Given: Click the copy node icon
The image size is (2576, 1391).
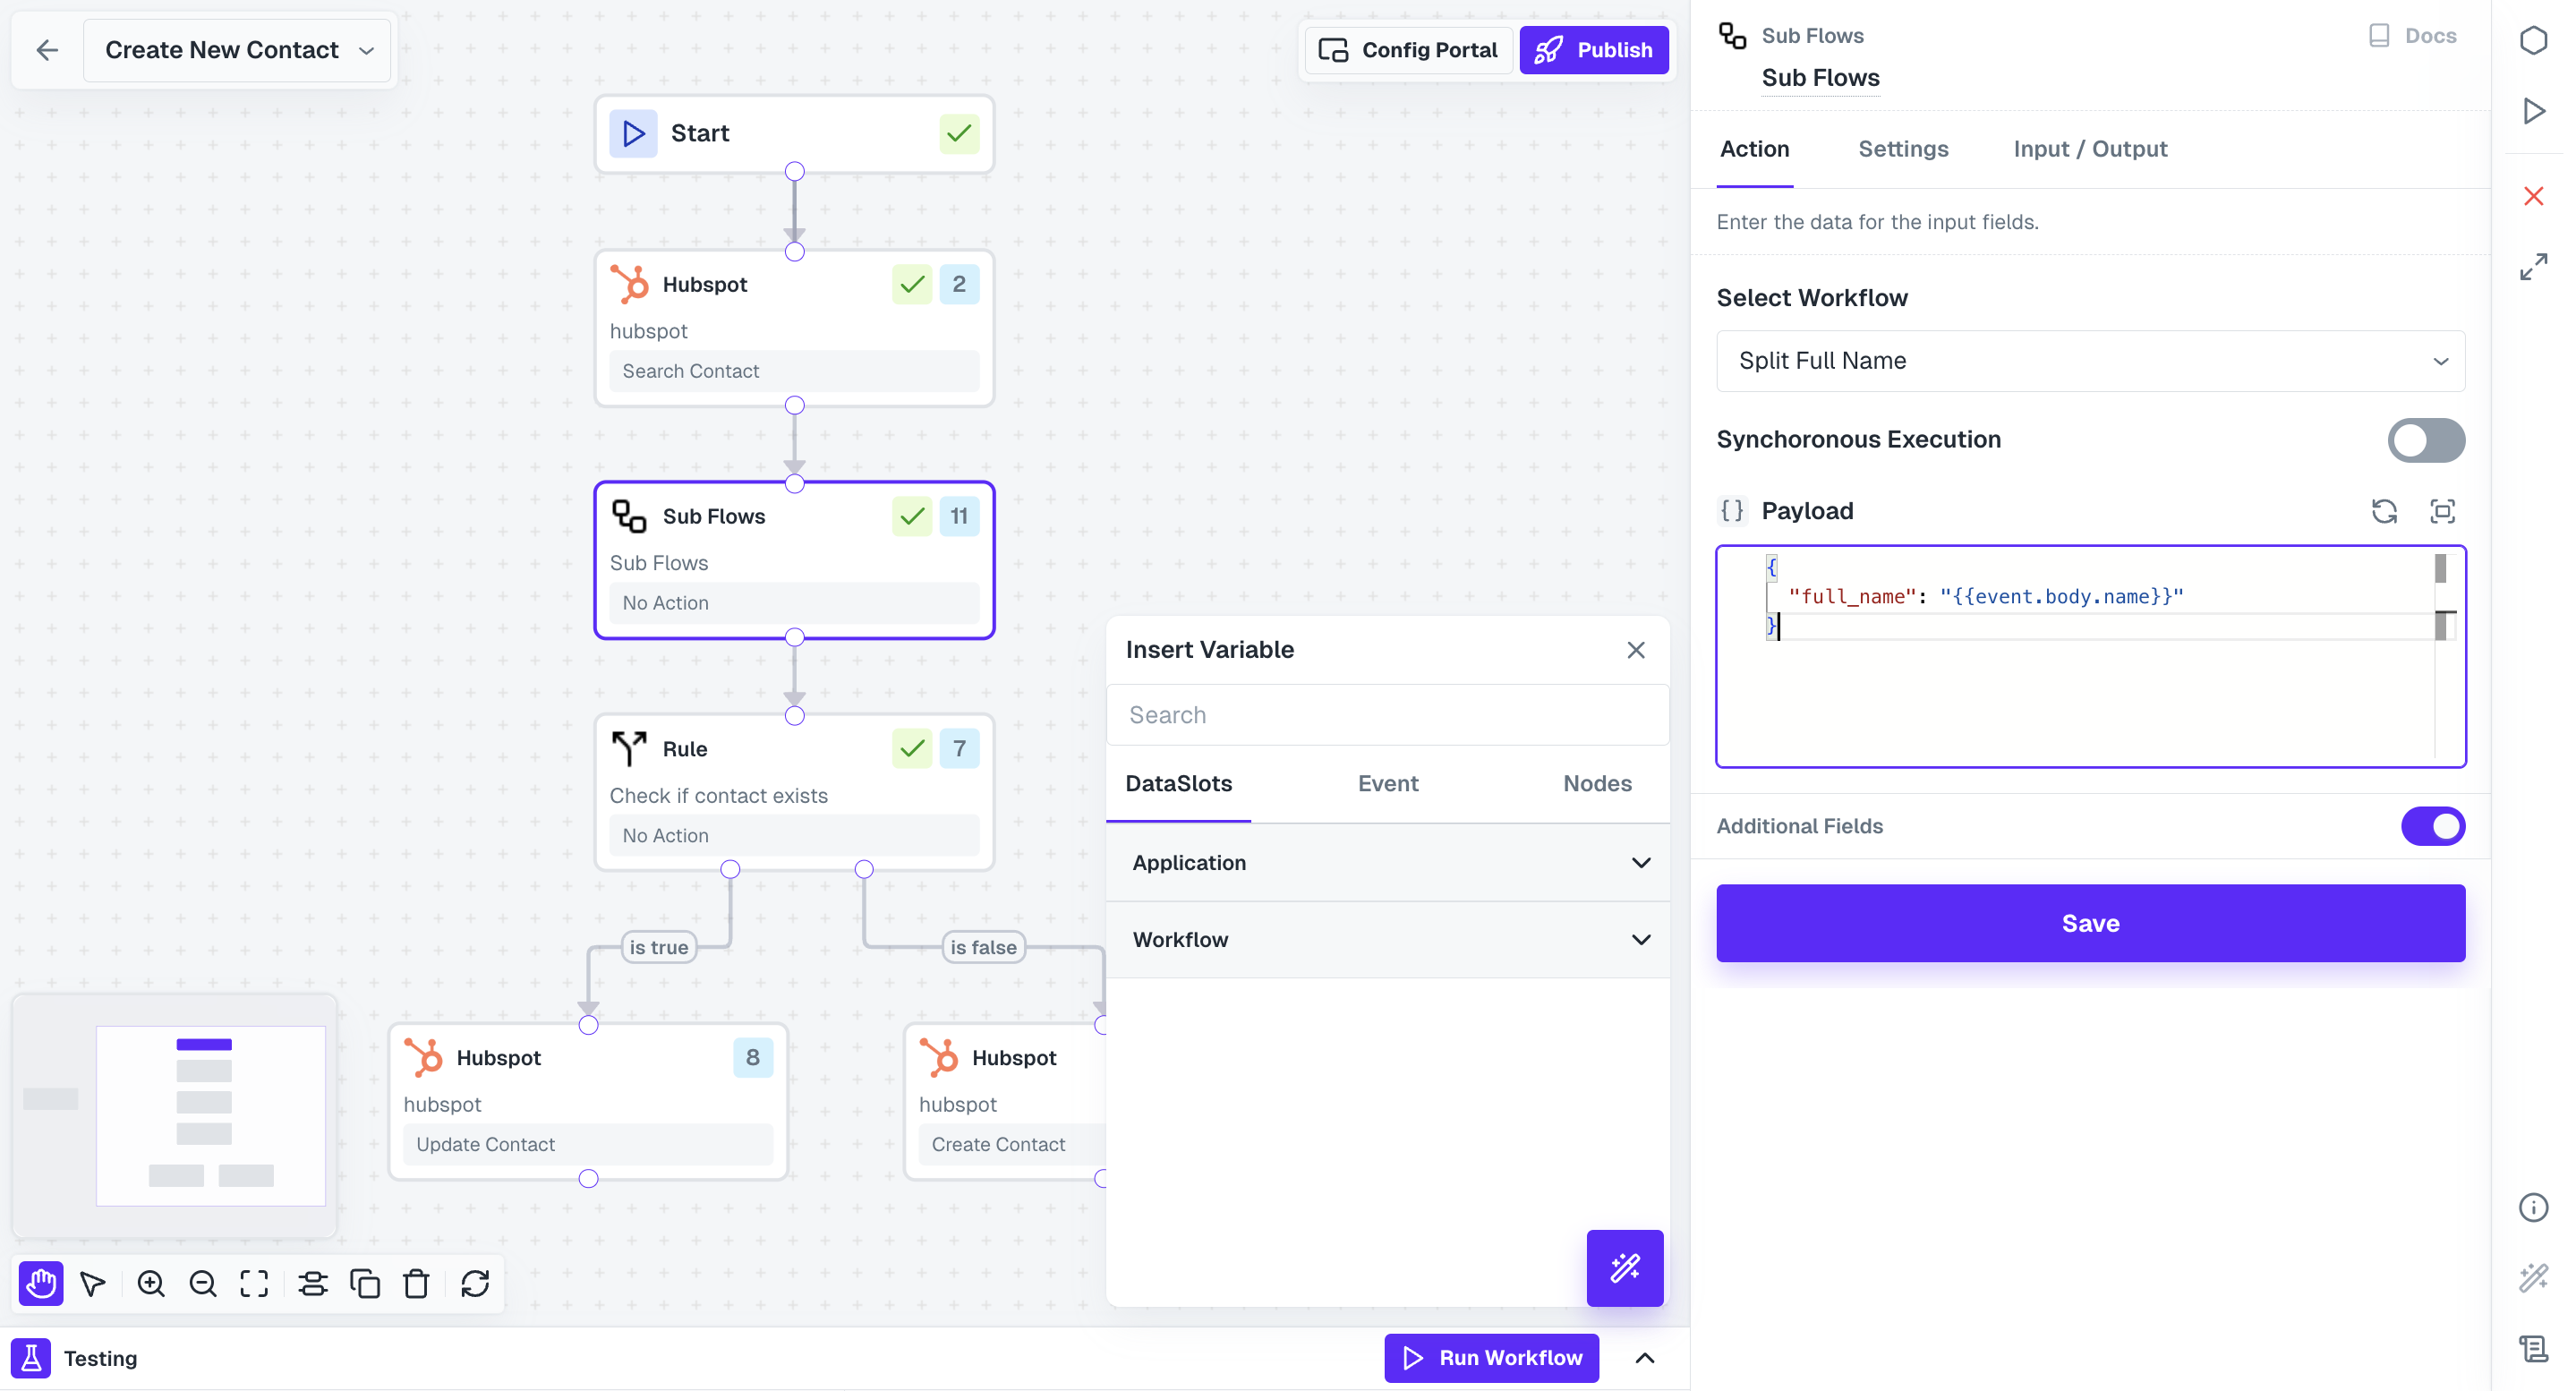Looking at the screenshot, I should point(364,1283).
